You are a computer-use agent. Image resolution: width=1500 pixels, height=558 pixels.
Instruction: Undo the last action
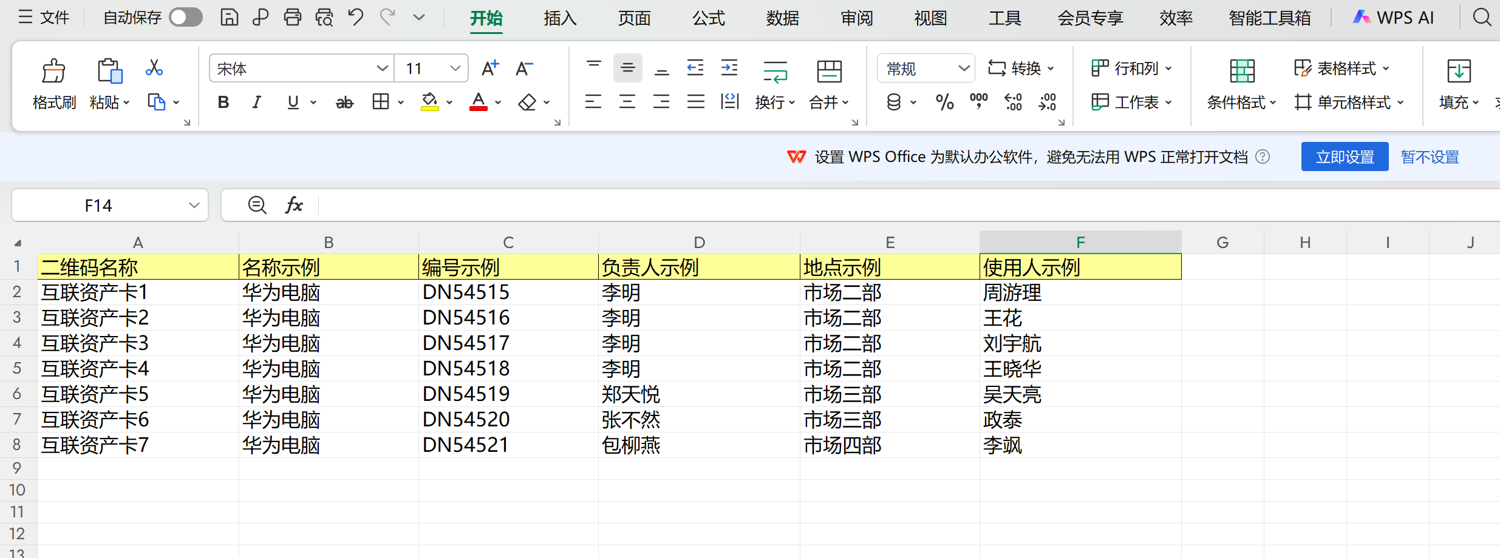coord(356,17)
